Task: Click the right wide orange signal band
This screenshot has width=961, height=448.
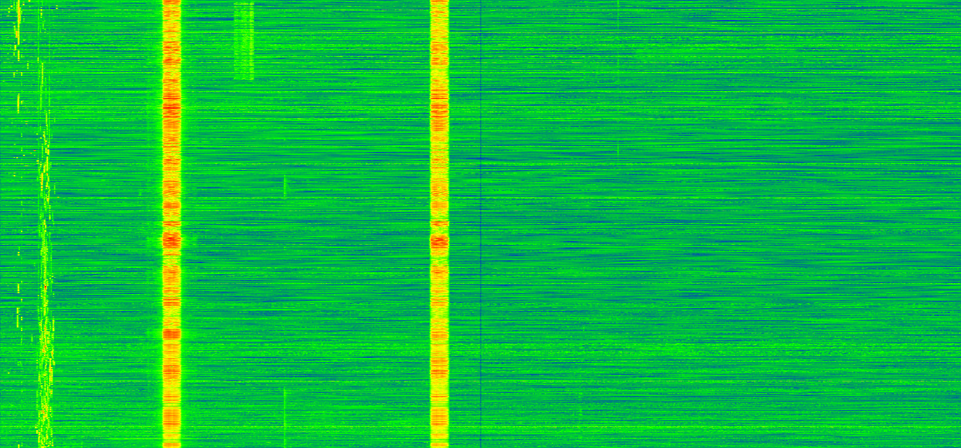Action: click(x=439, y=180)
